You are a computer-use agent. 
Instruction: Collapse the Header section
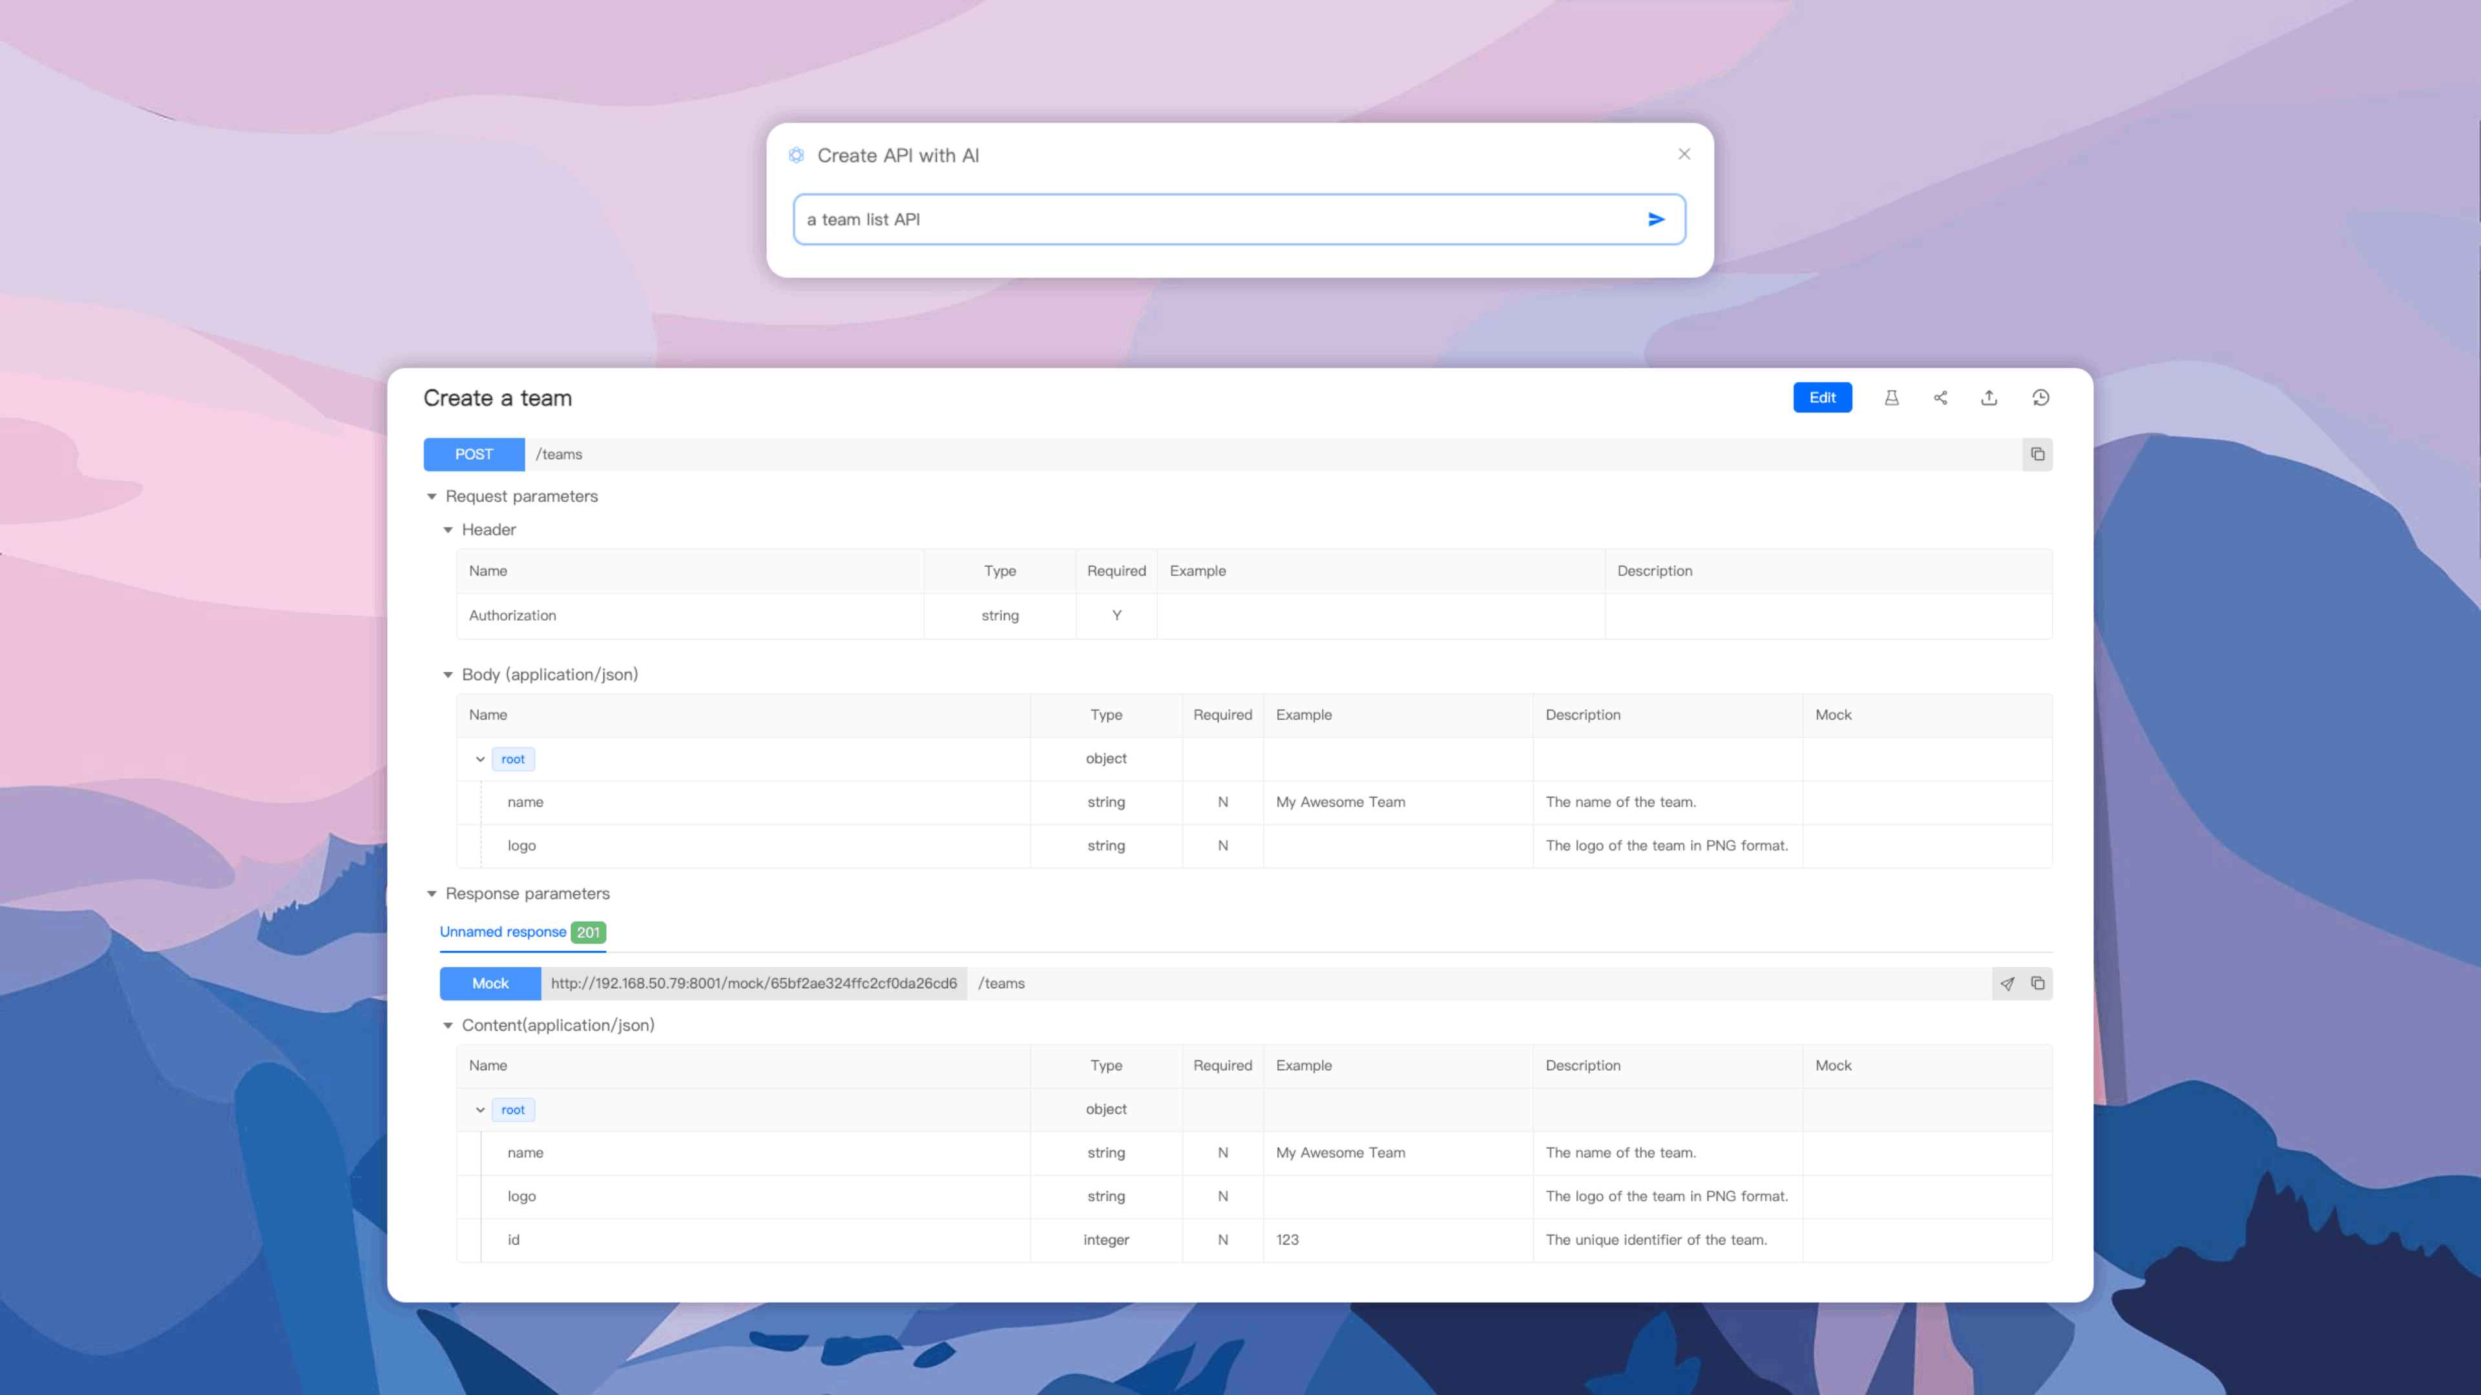pos(448,530)
